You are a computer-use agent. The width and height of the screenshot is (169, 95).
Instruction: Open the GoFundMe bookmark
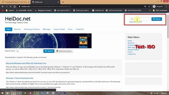click(x=24, y=11)
